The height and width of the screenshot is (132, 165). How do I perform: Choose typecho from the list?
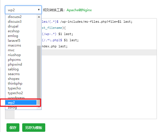[x=21, y=88]
